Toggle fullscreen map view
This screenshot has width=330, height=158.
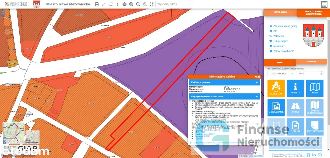point(152,4)
